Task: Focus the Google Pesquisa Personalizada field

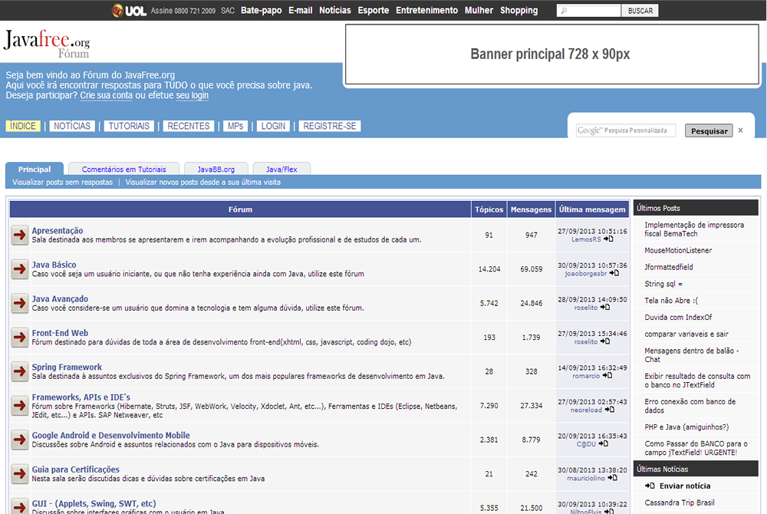Action: (x=626, y=130)
